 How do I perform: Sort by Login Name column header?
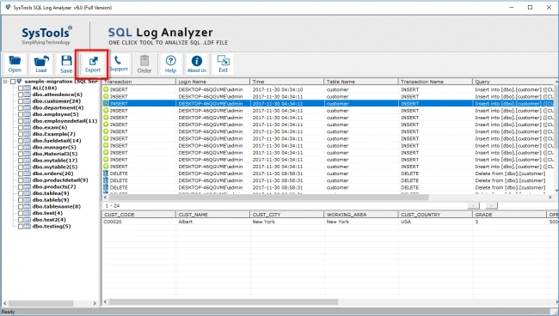[212, 82]
